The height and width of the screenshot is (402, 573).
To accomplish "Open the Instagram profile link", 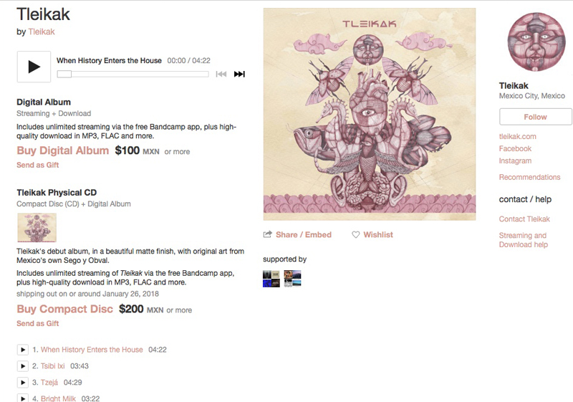I will tap(515, 161).
